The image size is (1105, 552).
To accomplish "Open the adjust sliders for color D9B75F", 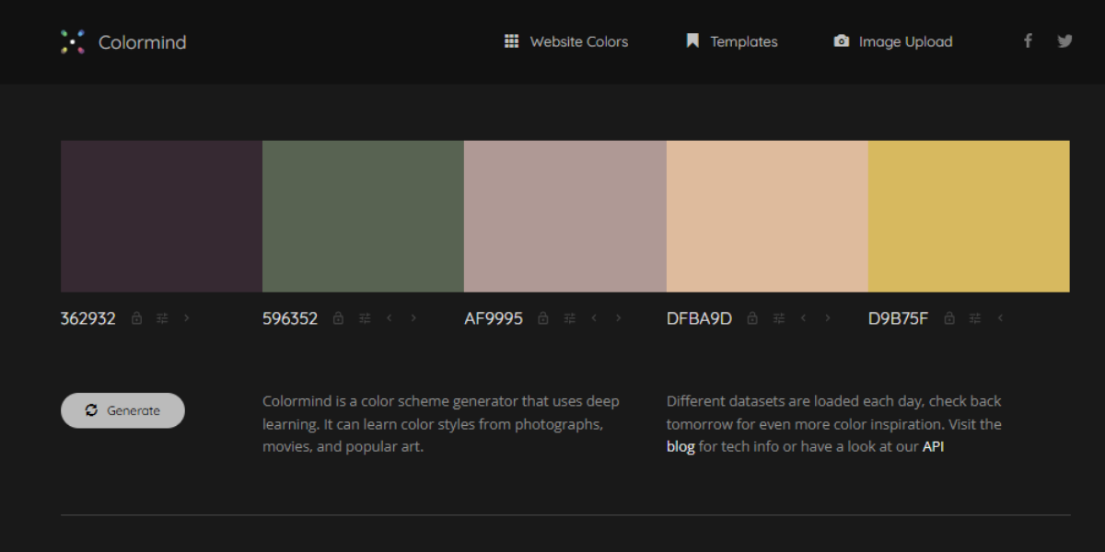I will 974,317.
